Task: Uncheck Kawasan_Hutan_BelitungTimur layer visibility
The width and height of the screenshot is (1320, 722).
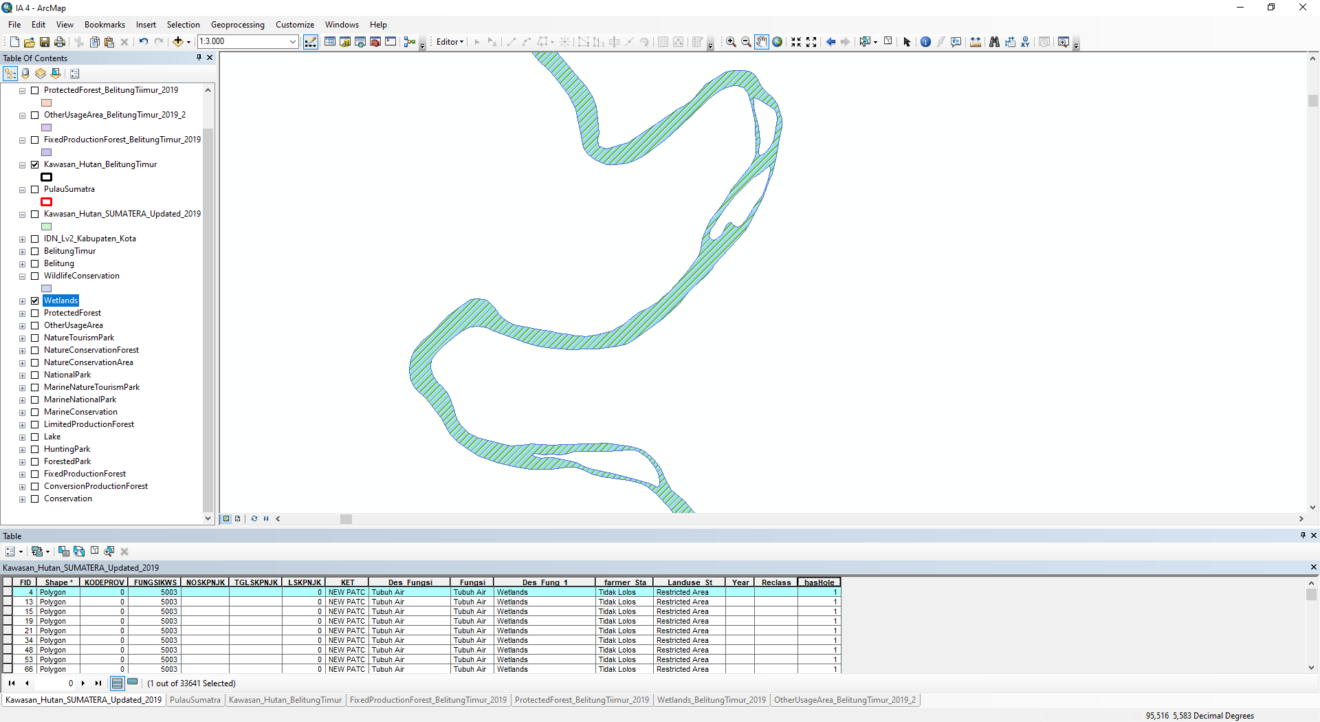Action: (x=35, y=164)
